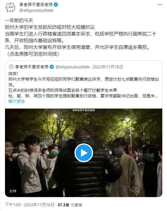Click the cat avatar profile picture
The width and height of the screenshot is (167, 211).
coord(10,8)
